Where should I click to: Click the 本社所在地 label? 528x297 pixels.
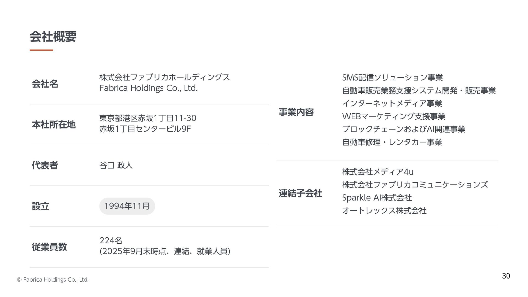click(54, 125)
